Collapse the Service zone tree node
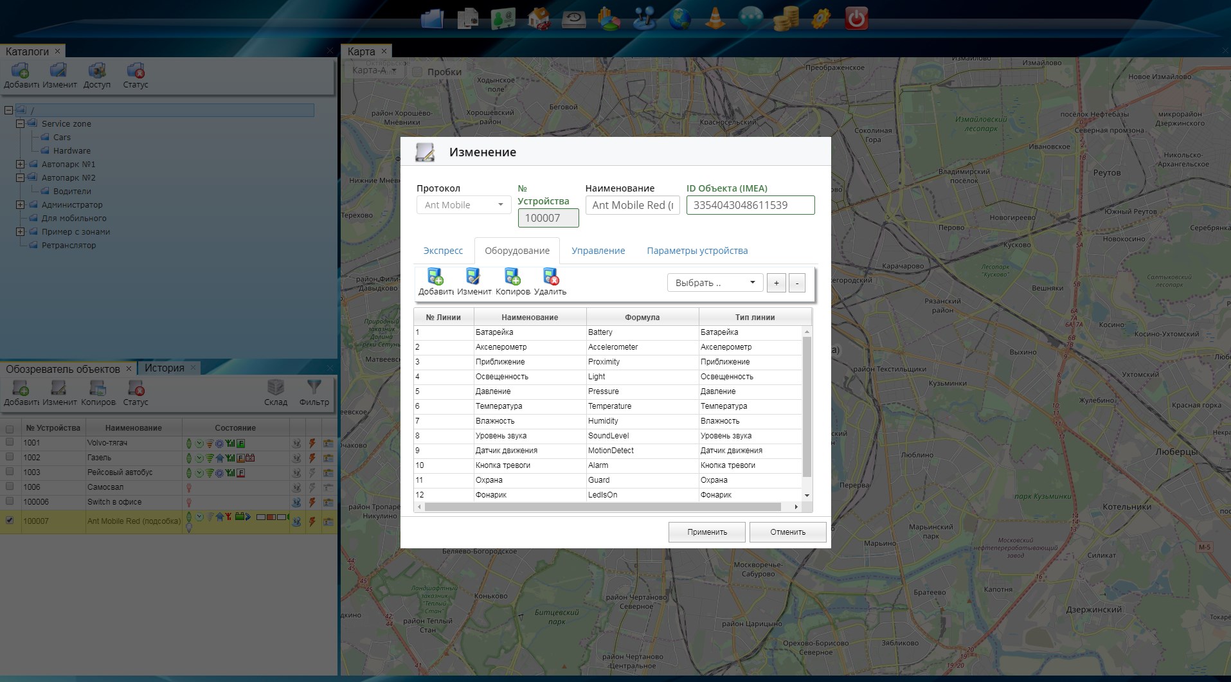The width and height of the screenshot is (1231, 682). (21, 124)
